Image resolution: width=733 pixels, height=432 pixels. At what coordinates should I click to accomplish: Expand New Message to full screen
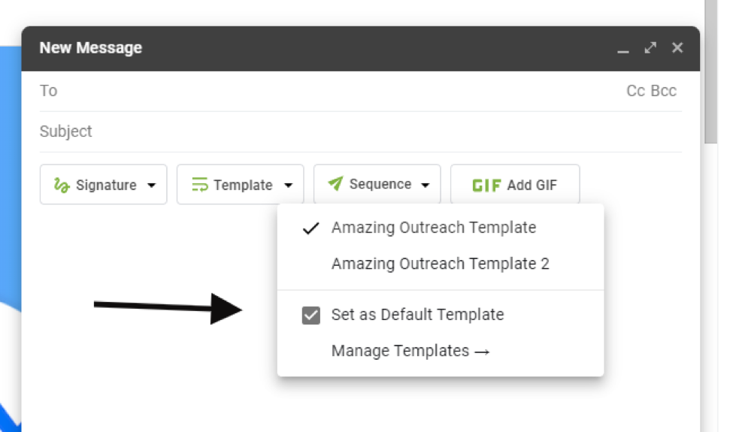(650, 48)
